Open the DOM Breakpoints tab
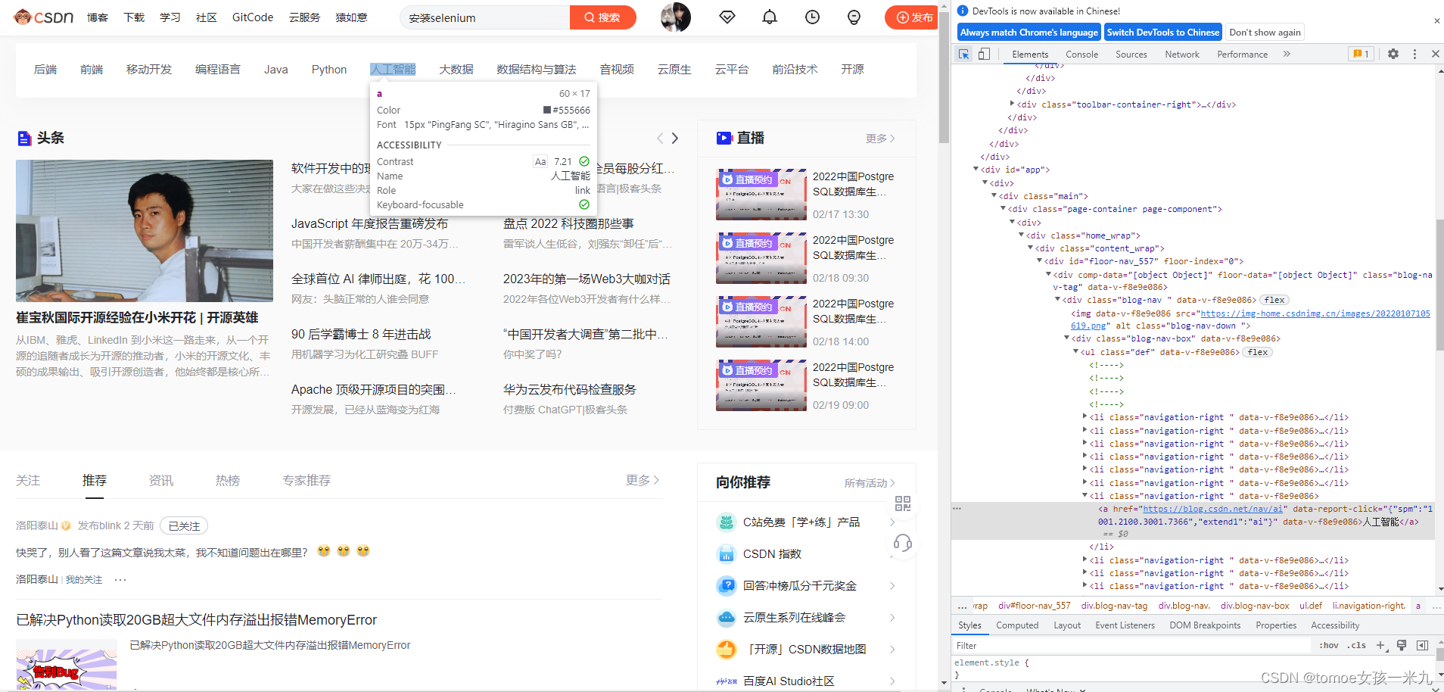This screenshot has width=1444, height=692. point(1205,625)
